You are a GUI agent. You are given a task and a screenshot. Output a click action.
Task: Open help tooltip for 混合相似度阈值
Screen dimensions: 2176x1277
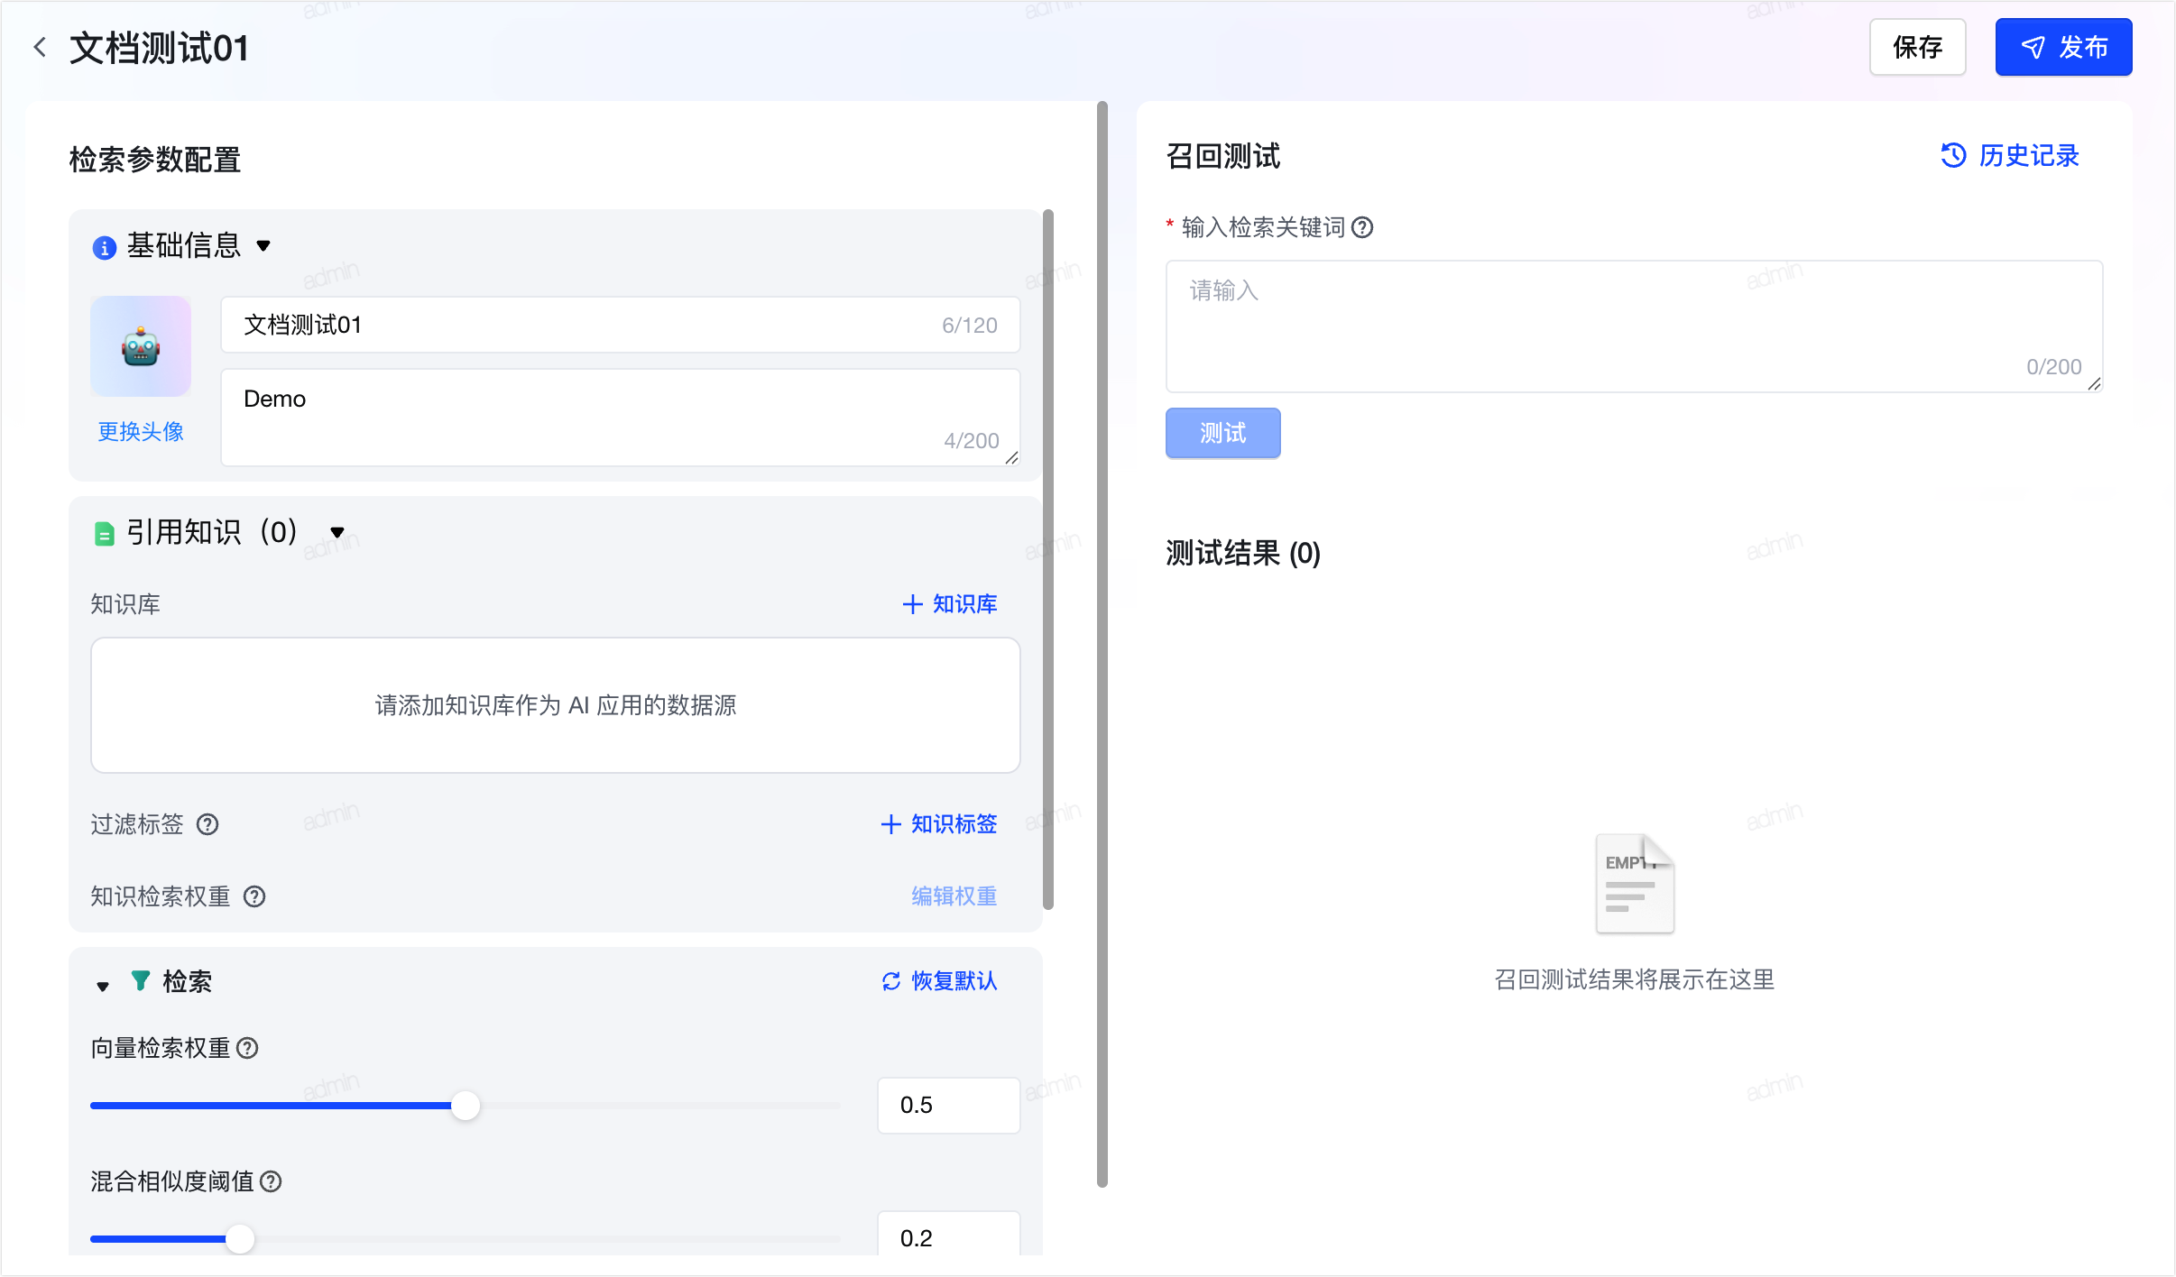pyautogui.click(x=271, y=1181)
